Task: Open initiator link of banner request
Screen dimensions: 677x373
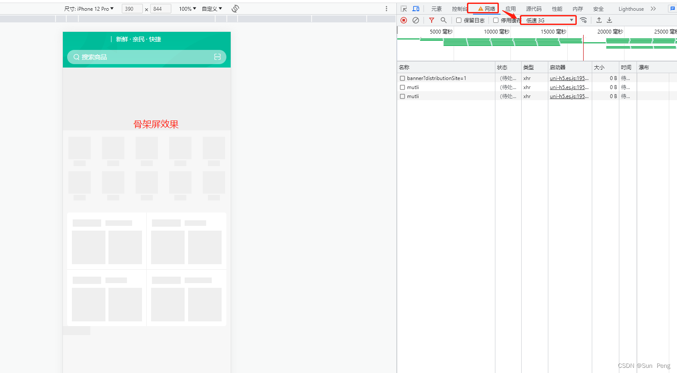Action: point(569,78)
